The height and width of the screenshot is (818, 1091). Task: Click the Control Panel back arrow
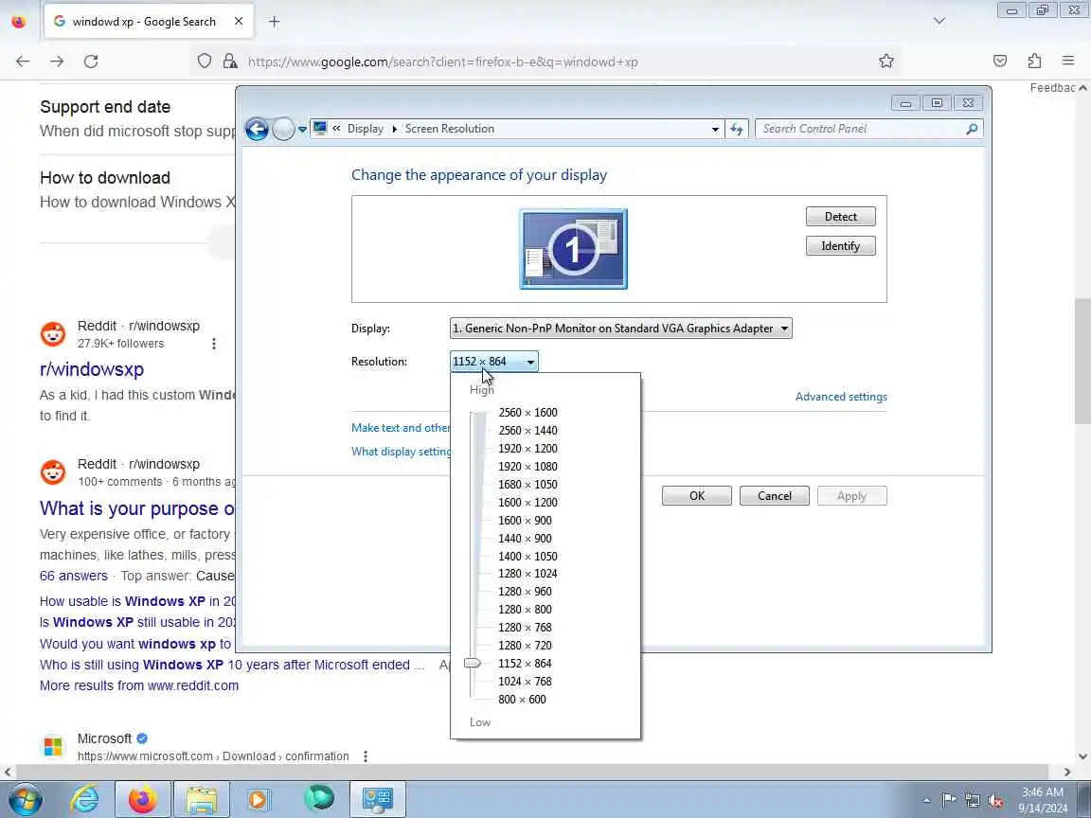(257, 129)
